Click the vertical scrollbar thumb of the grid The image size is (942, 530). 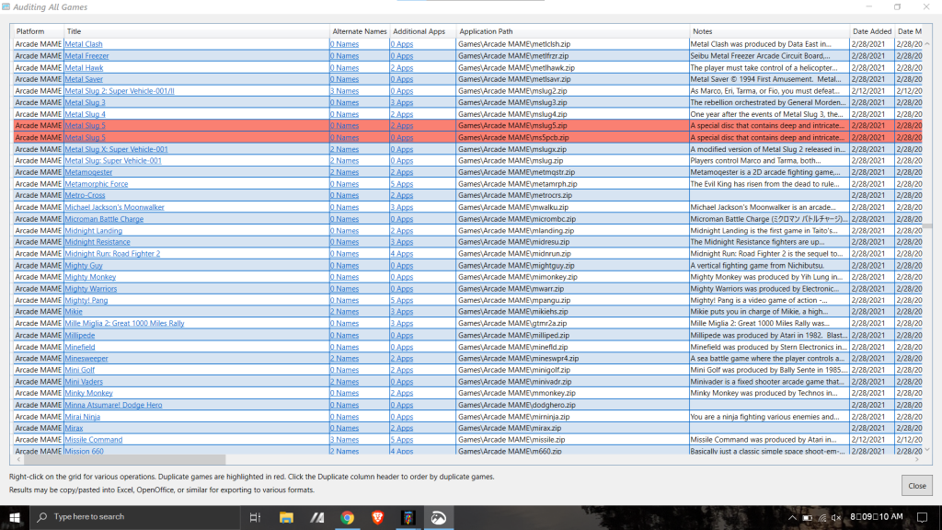(927, 226)
